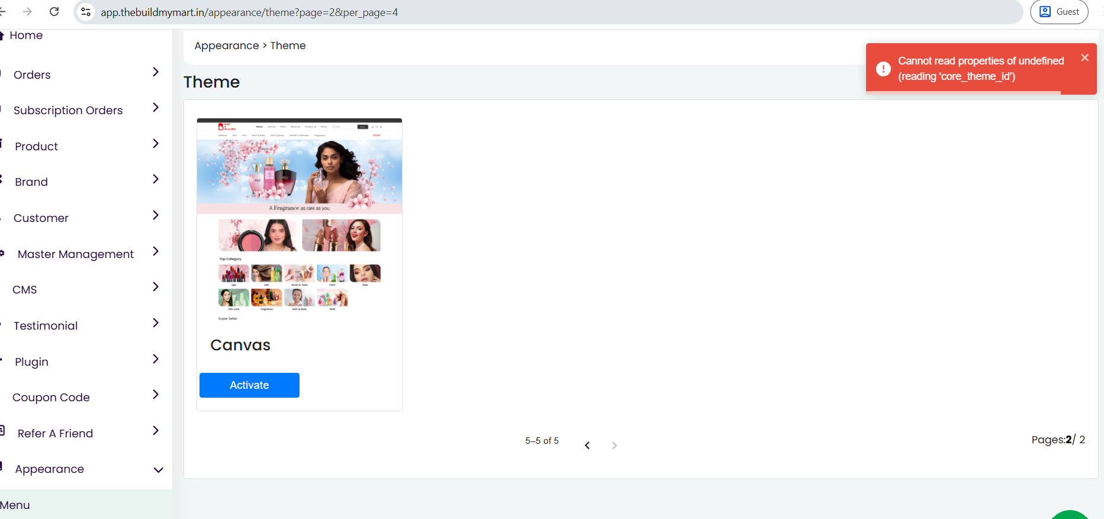Click the Theme breadcrumb item

click(x=288, y=46)
